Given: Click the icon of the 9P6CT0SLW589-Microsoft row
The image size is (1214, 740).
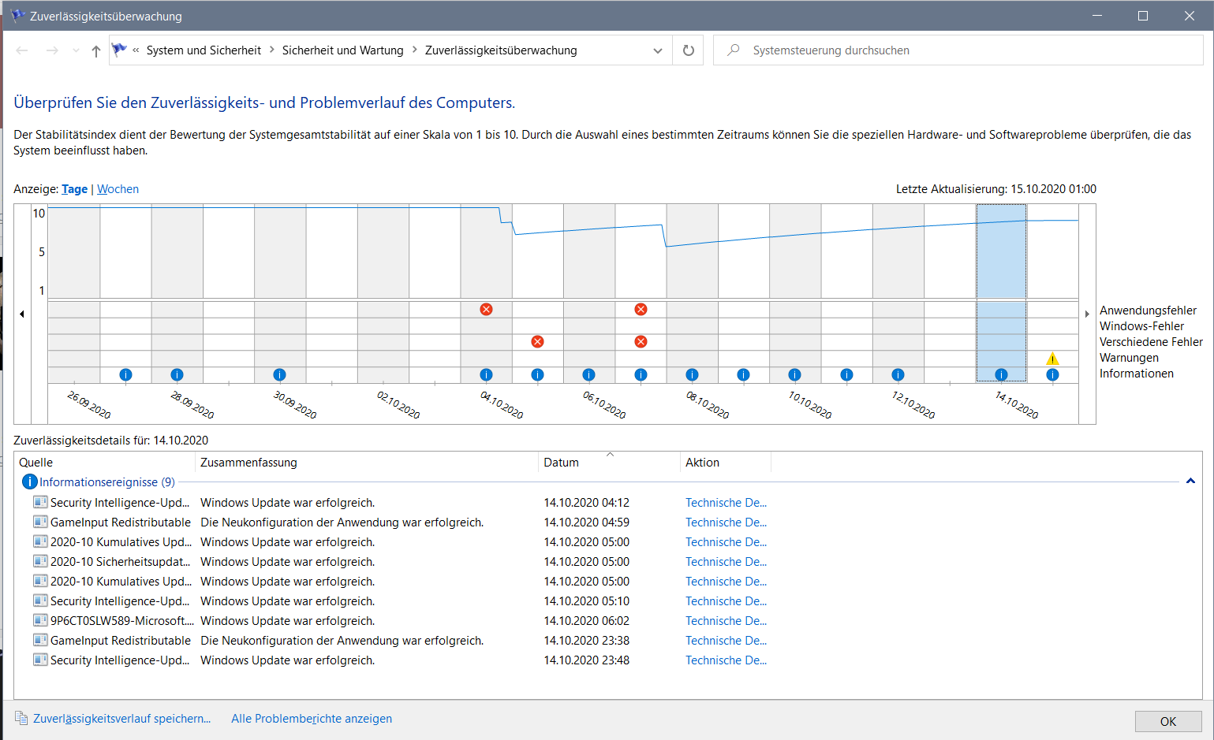Looking at the screenshot, I should click(40, 620).
